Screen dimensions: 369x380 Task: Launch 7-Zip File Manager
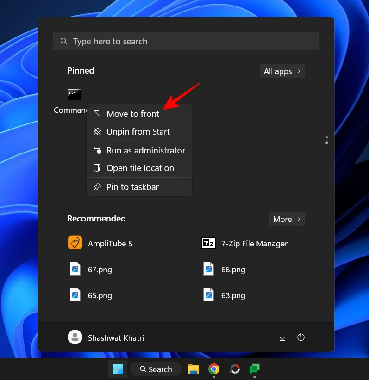click(x=244, y=243)
